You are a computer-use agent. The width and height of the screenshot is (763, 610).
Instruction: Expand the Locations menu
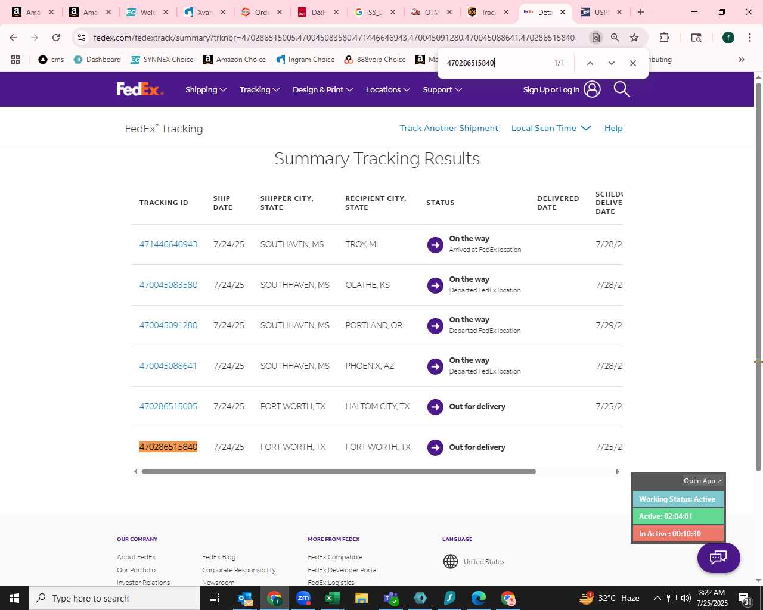pyautogui.click(x=387, y=89)
